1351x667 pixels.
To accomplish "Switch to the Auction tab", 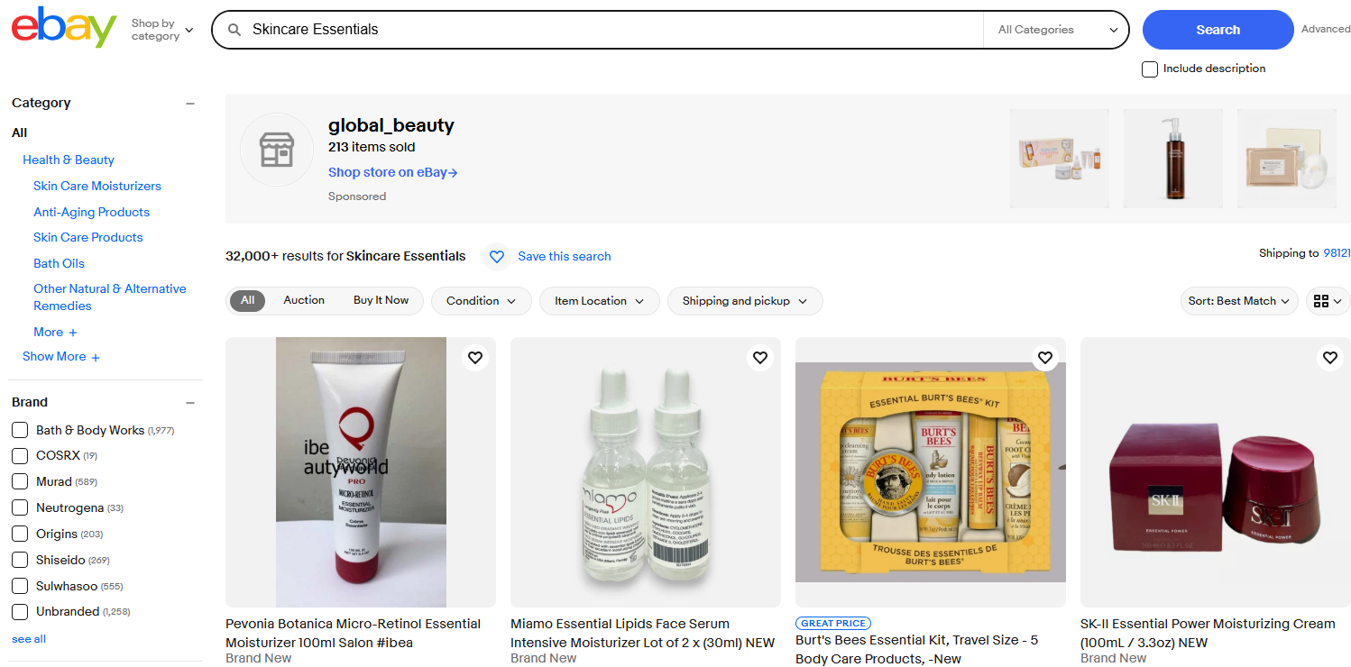I will click(x=304, y=300).
